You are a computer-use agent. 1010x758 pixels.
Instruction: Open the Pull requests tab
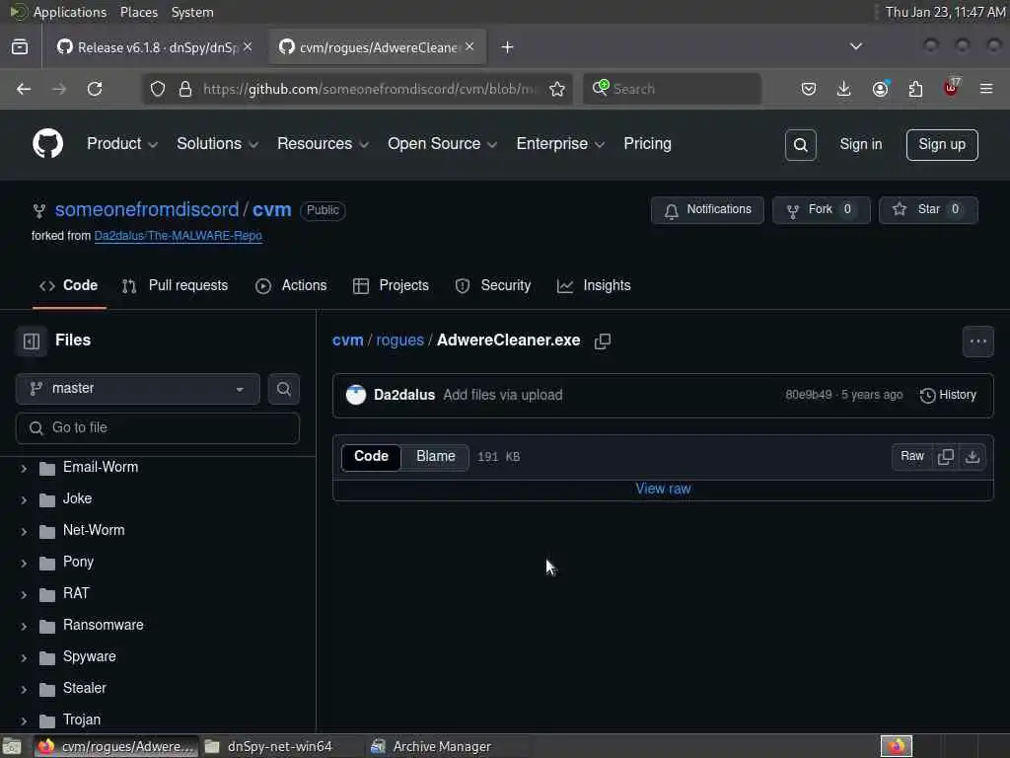tap(175, 285)
